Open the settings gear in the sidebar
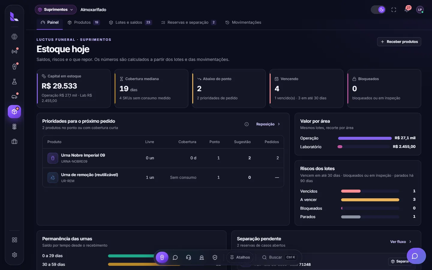This screenshot has width=432, height=270. [x=14, y=255]
